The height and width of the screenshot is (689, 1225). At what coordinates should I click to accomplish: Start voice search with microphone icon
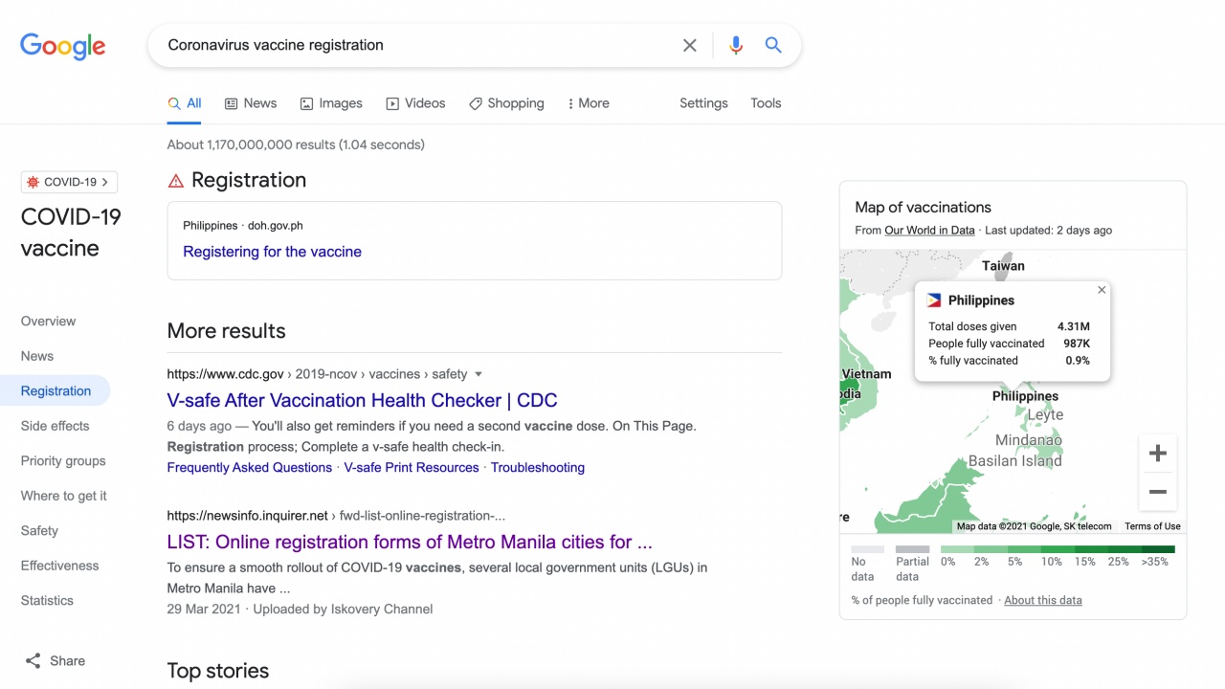point(735,45)
